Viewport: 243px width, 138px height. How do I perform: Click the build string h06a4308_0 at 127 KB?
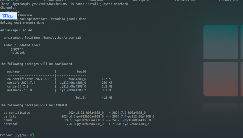point(77,79)
